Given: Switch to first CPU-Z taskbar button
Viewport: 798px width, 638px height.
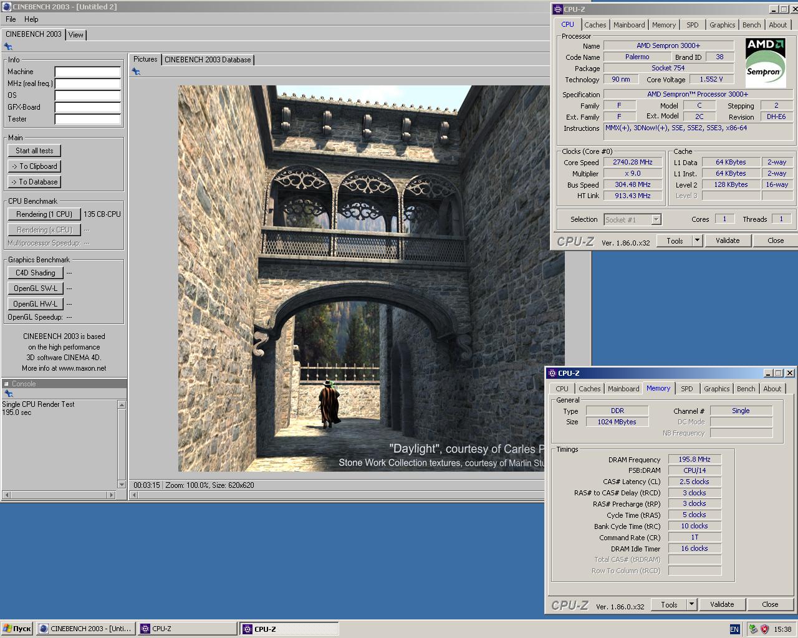Looking at the screenshot, I should [x=187, y=629].
